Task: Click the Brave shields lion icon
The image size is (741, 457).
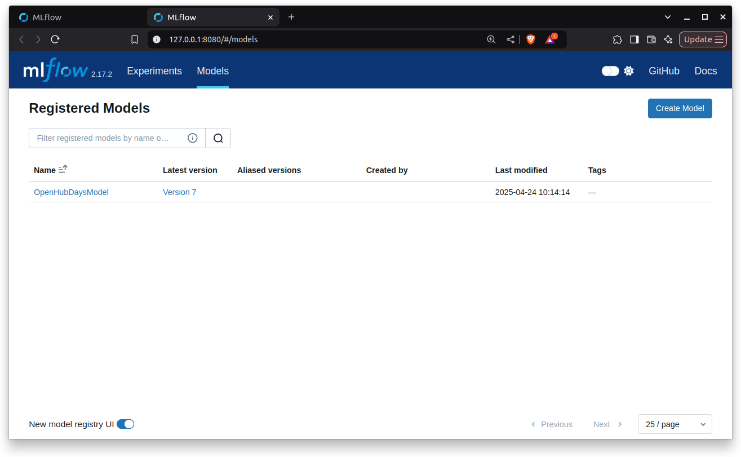Action: point(530,39)
